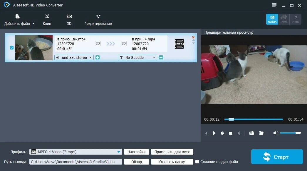This screenshot has height=171, width=307.
Task: Move the file up in list
Action: (x=193, y=40)
